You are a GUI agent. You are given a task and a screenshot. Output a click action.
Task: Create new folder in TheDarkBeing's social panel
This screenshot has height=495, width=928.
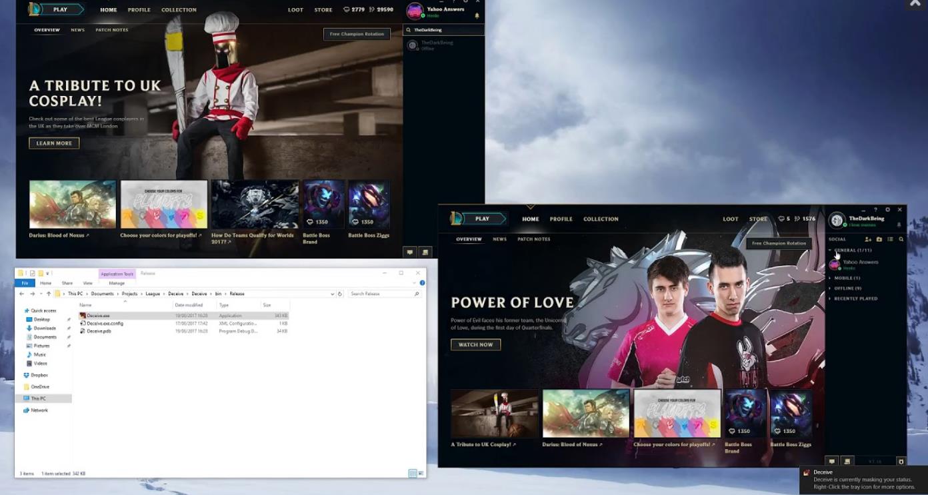pyautogui.click(x=879, y=239)
